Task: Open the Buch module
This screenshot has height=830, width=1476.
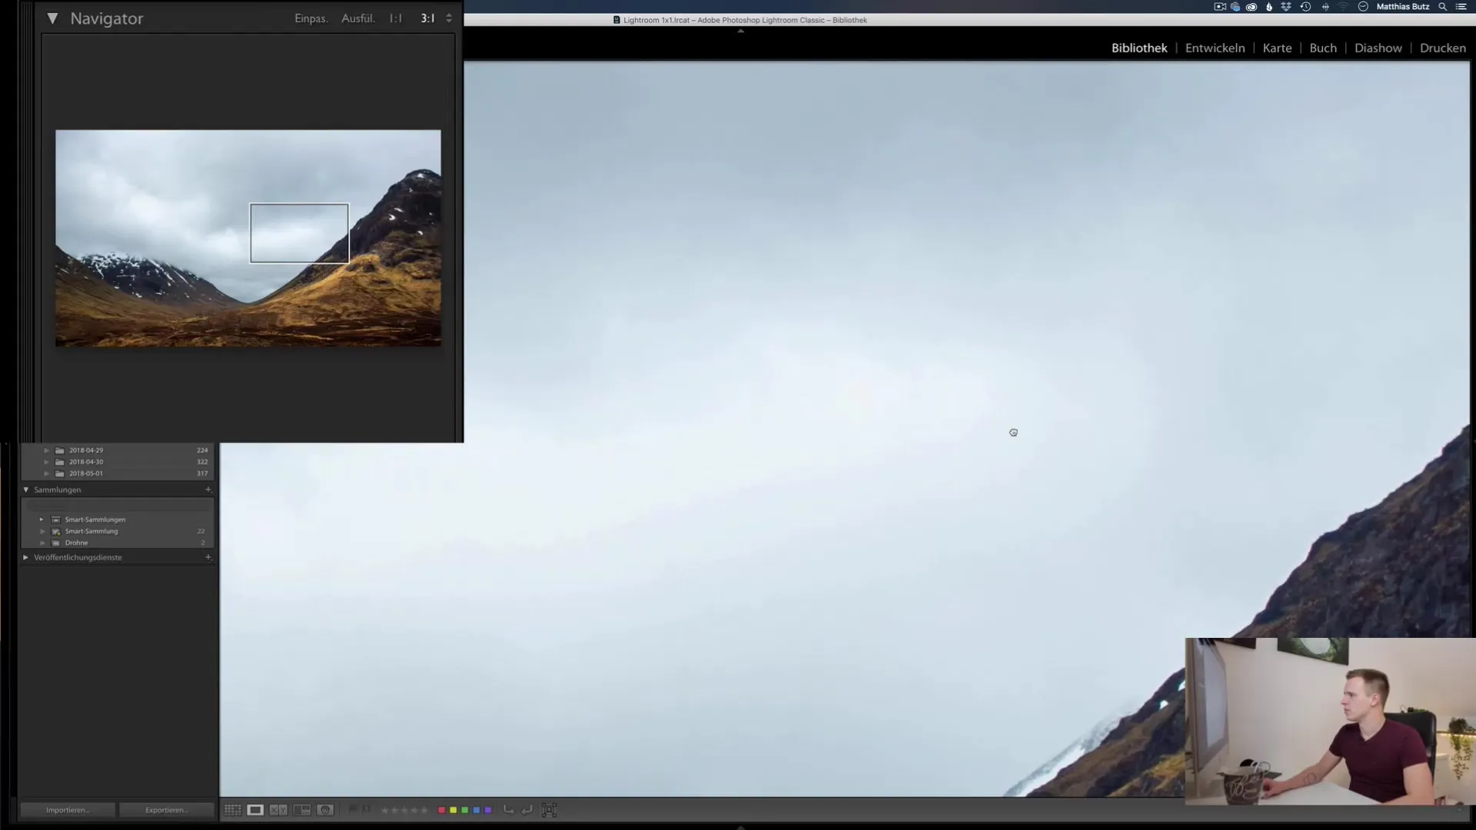Action: coord(1323,48)
